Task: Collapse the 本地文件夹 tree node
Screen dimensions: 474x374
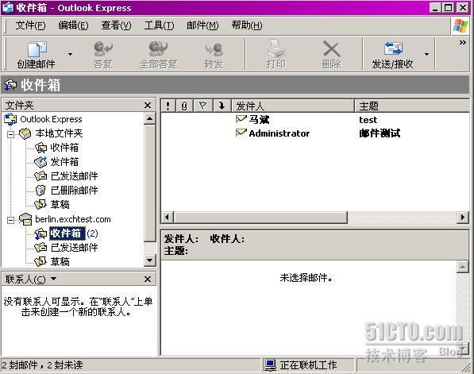Action: [10, 133]
